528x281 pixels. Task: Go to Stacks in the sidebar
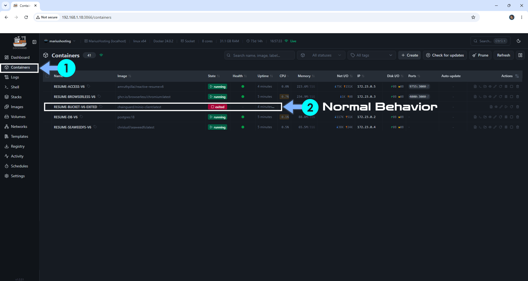(x=20, y=97)
